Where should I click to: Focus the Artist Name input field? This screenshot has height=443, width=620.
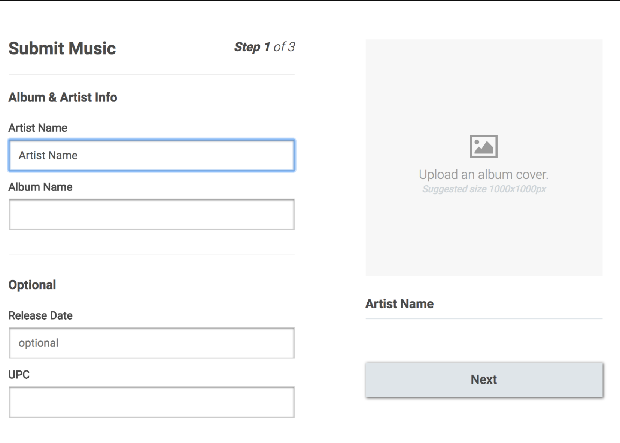(152, 155)
